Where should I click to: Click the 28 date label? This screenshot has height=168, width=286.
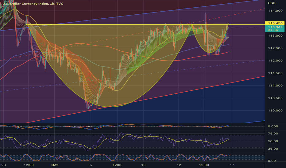point(3,165)
